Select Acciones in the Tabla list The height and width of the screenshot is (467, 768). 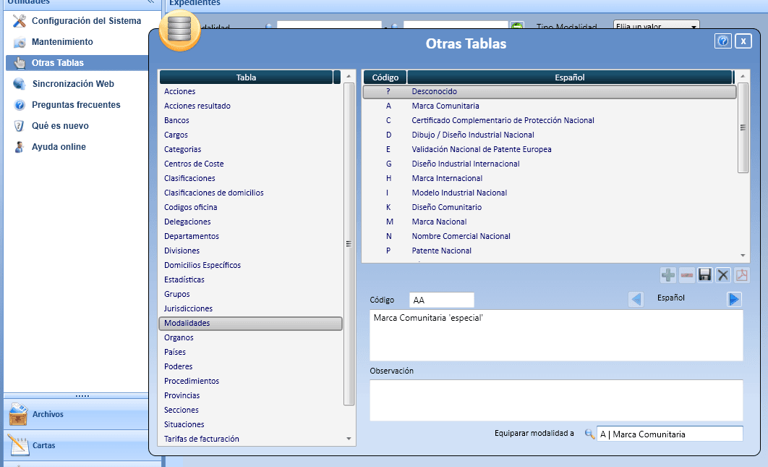(x=251, y=92)
